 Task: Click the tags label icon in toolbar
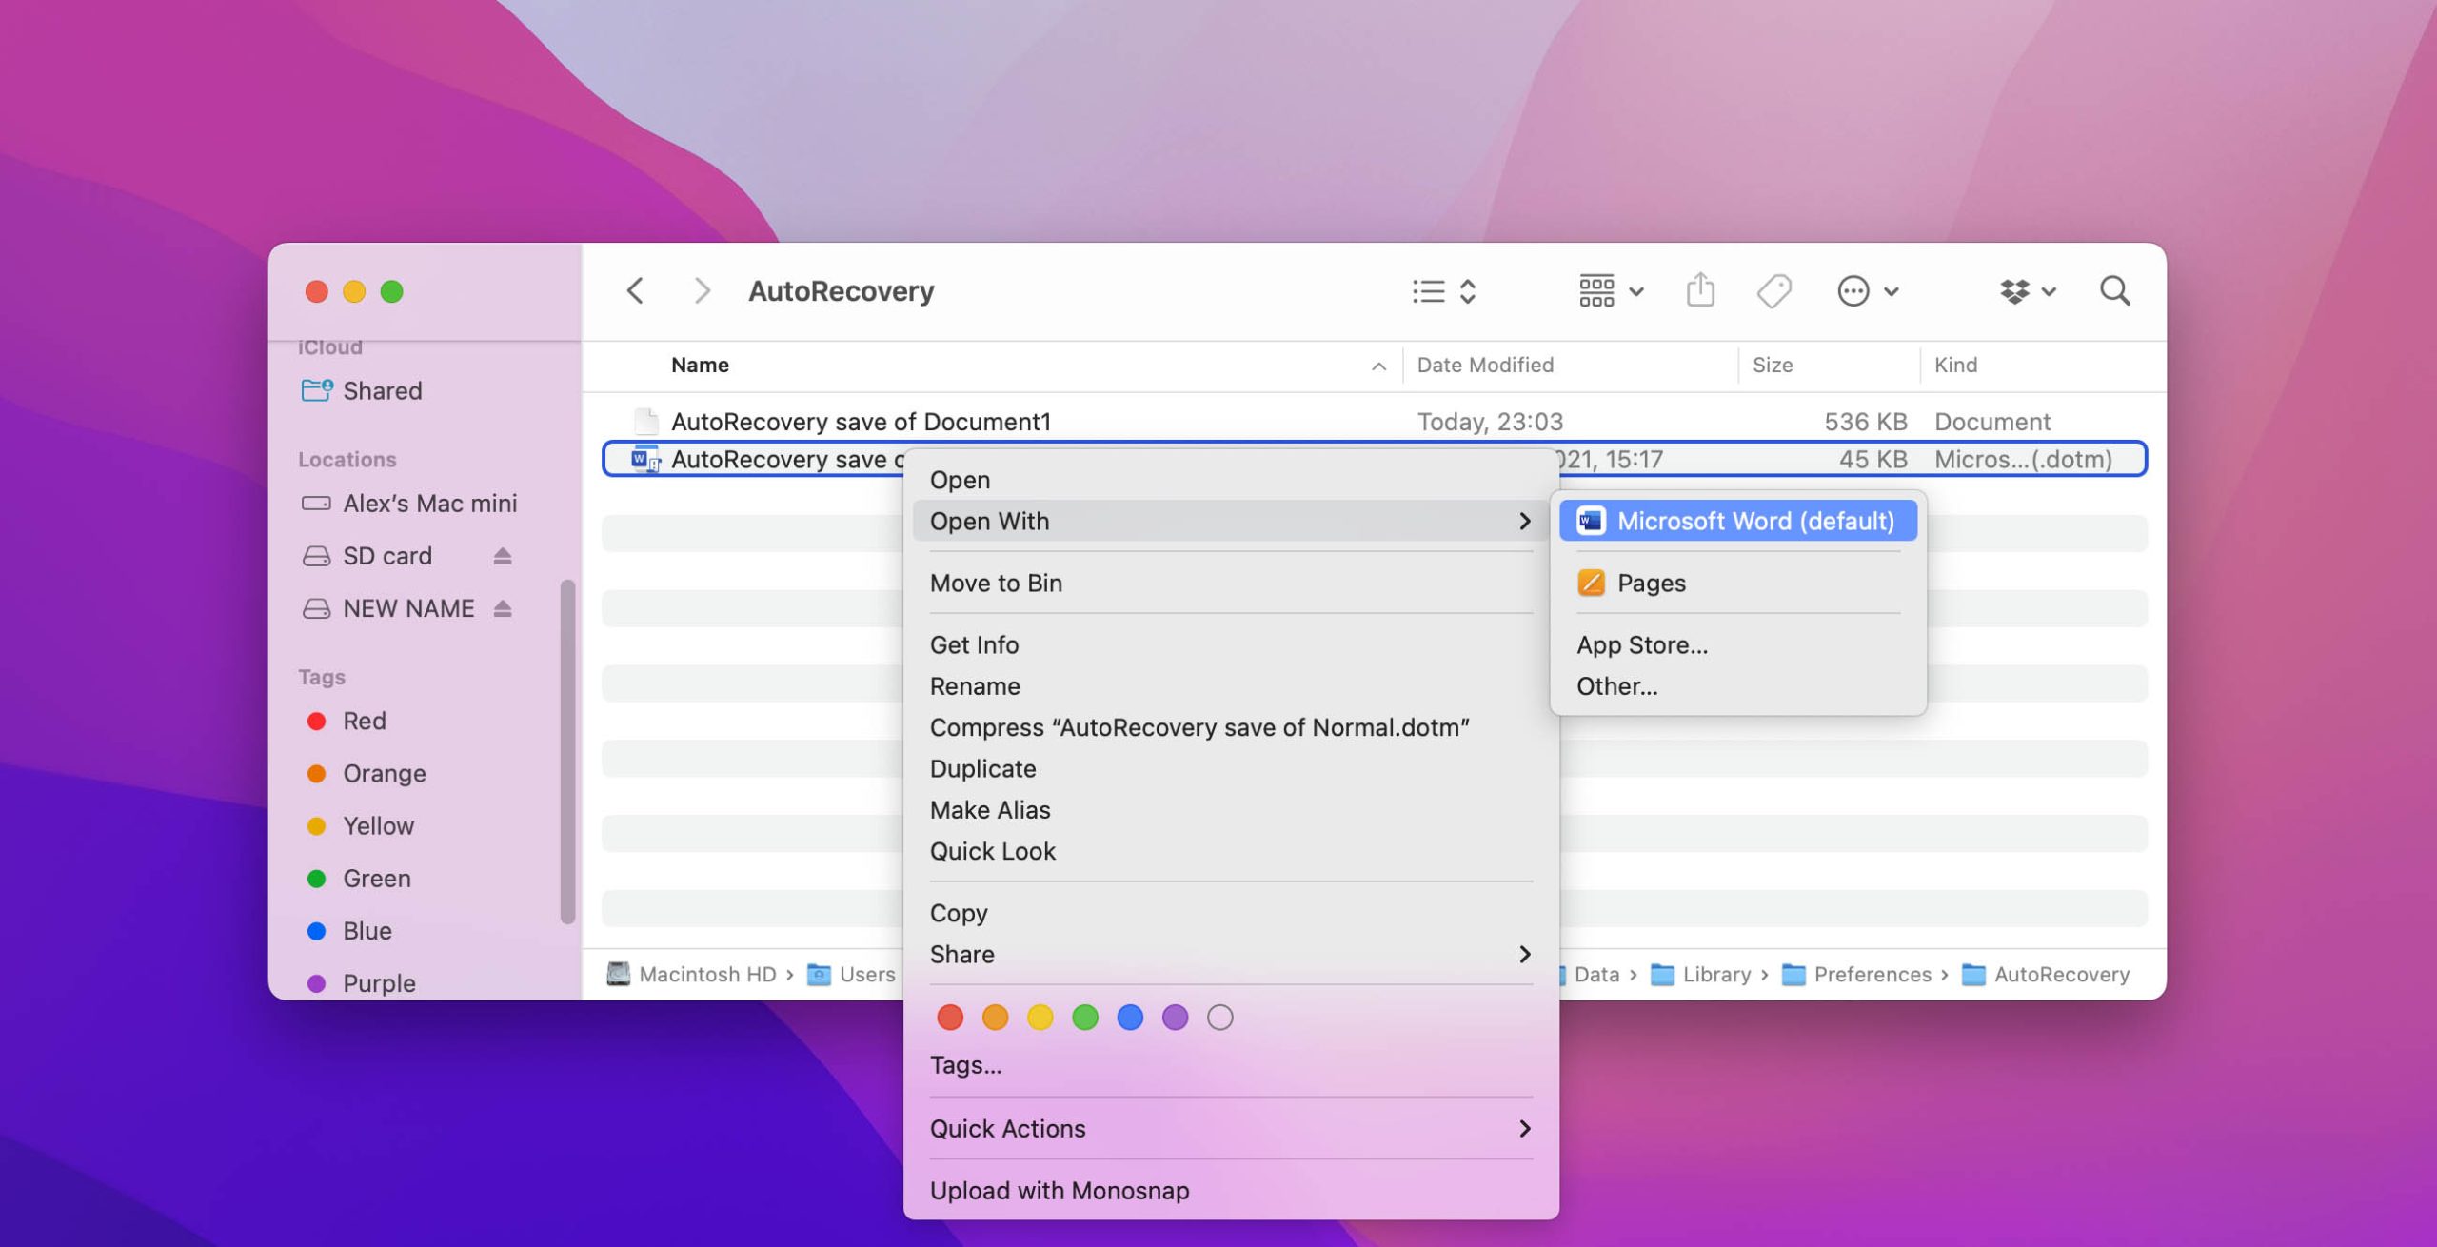coord(1775,291)
